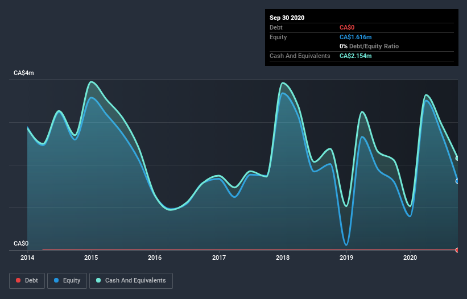Viewport: 467px width, 299px height.
Task: Toggle the Cash And Equivalents legend button
Action: point(131,281)
